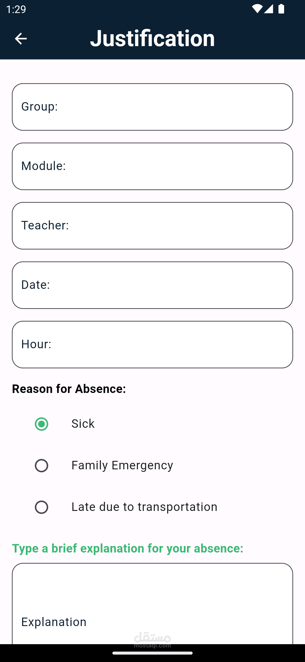305x662 pixels.
Task: Click the "Reason for Absence:" heading
Action: point(69,389)
